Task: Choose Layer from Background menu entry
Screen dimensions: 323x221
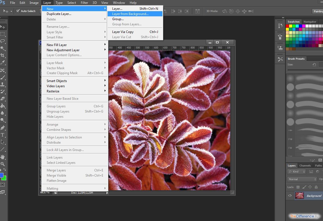Action: [x=130, y=14]
